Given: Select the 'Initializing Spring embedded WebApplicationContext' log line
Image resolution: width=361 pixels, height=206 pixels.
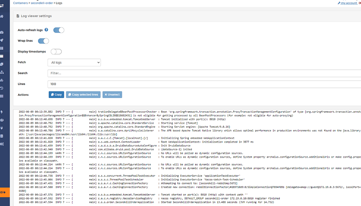Looking at the screenshot, I should coord(127,138).
